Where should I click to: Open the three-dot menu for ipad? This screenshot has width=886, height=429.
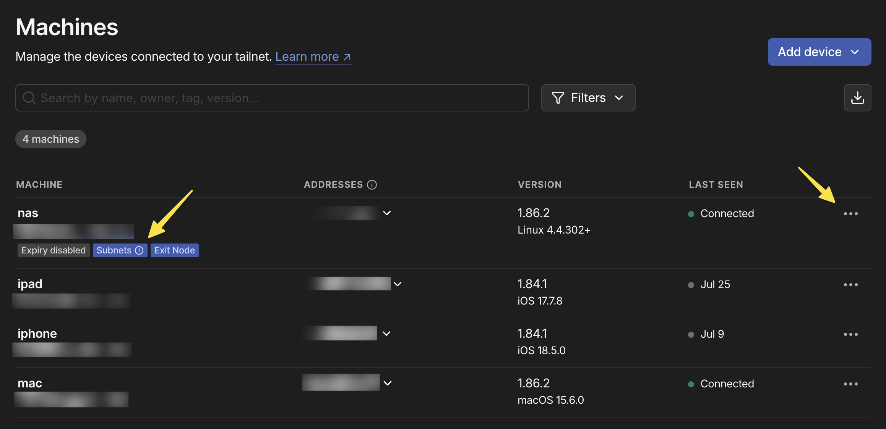coord(850,285)
